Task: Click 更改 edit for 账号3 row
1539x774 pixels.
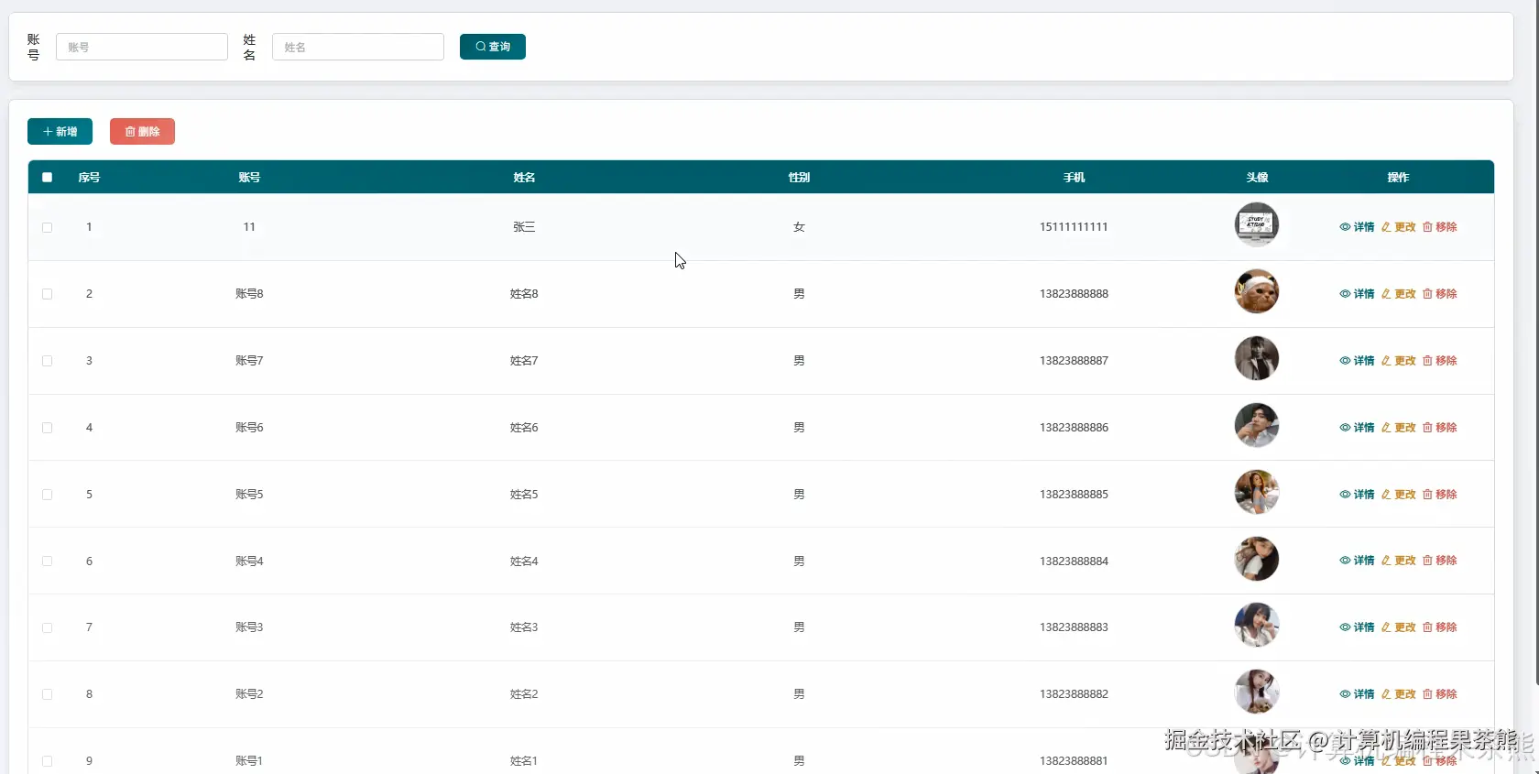Action: [x=1399, y=627]
